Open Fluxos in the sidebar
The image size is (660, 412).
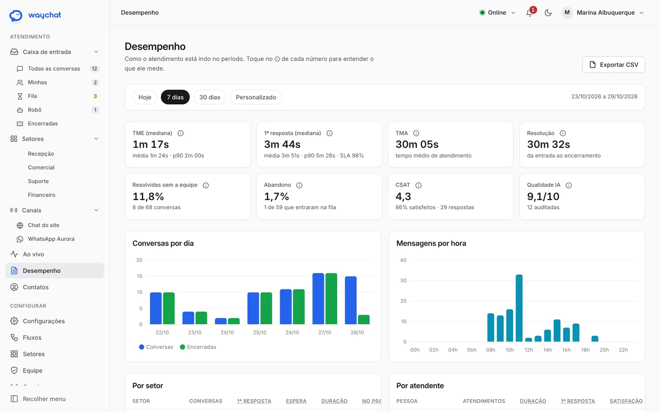pyautogui.click(x=55, y=337)
